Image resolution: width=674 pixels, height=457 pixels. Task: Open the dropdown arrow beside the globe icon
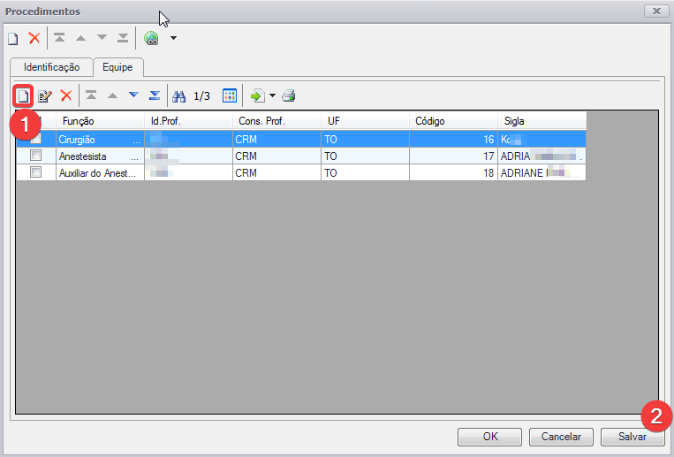pos(173,38)
